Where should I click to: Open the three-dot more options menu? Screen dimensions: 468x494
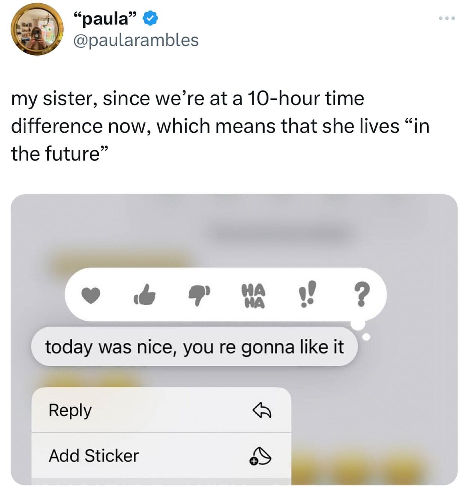pos(447,18)
